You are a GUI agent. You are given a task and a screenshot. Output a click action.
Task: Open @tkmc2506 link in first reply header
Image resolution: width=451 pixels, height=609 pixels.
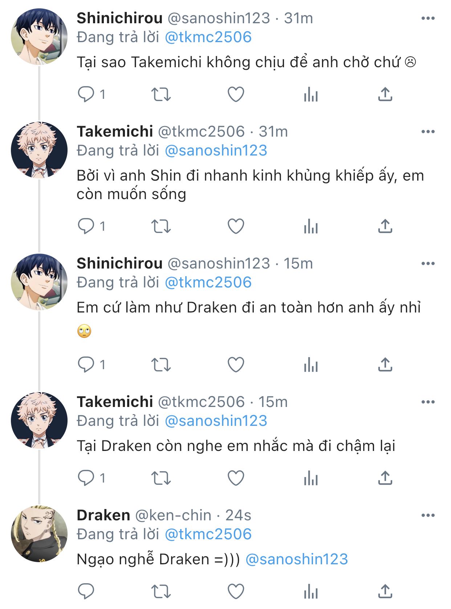click(208, 37)
